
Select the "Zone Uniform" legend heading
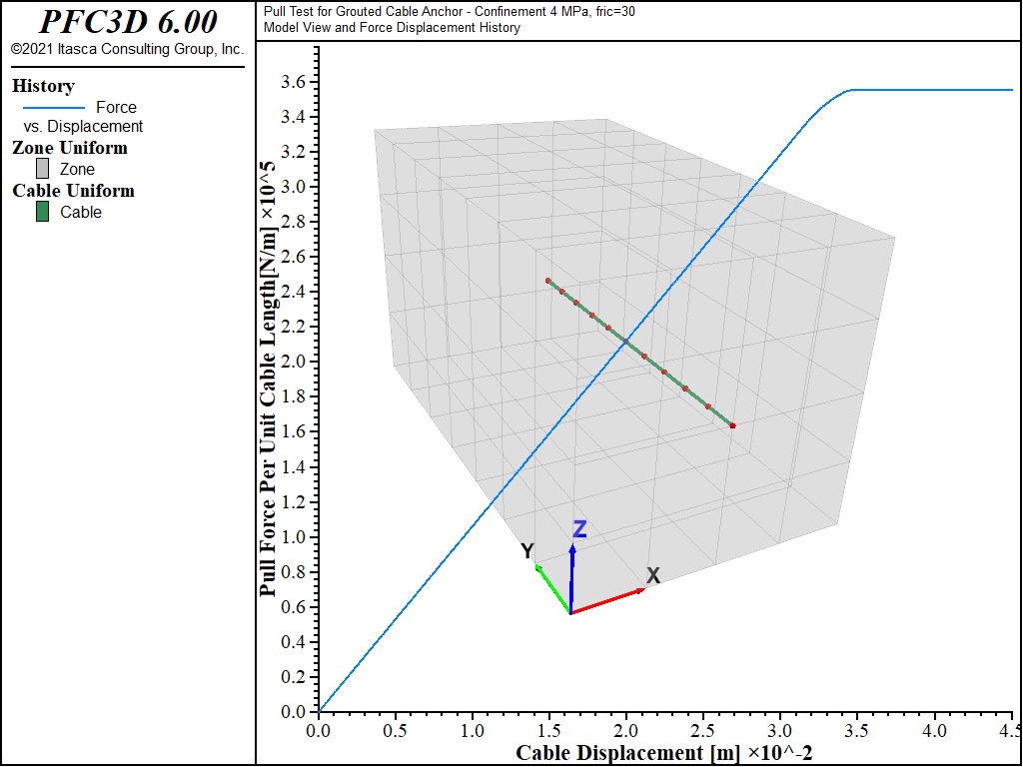pos(70,148)
